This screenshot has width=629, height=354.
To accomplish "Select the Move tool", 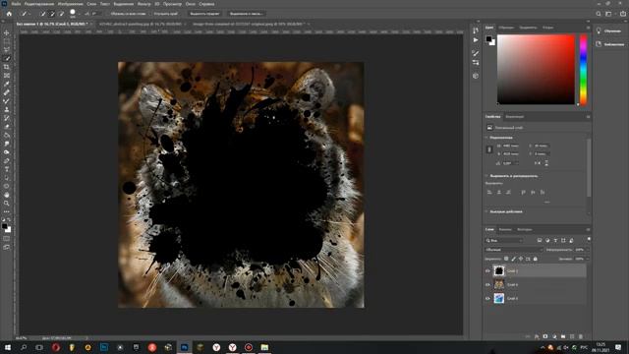I will (7, 32).
